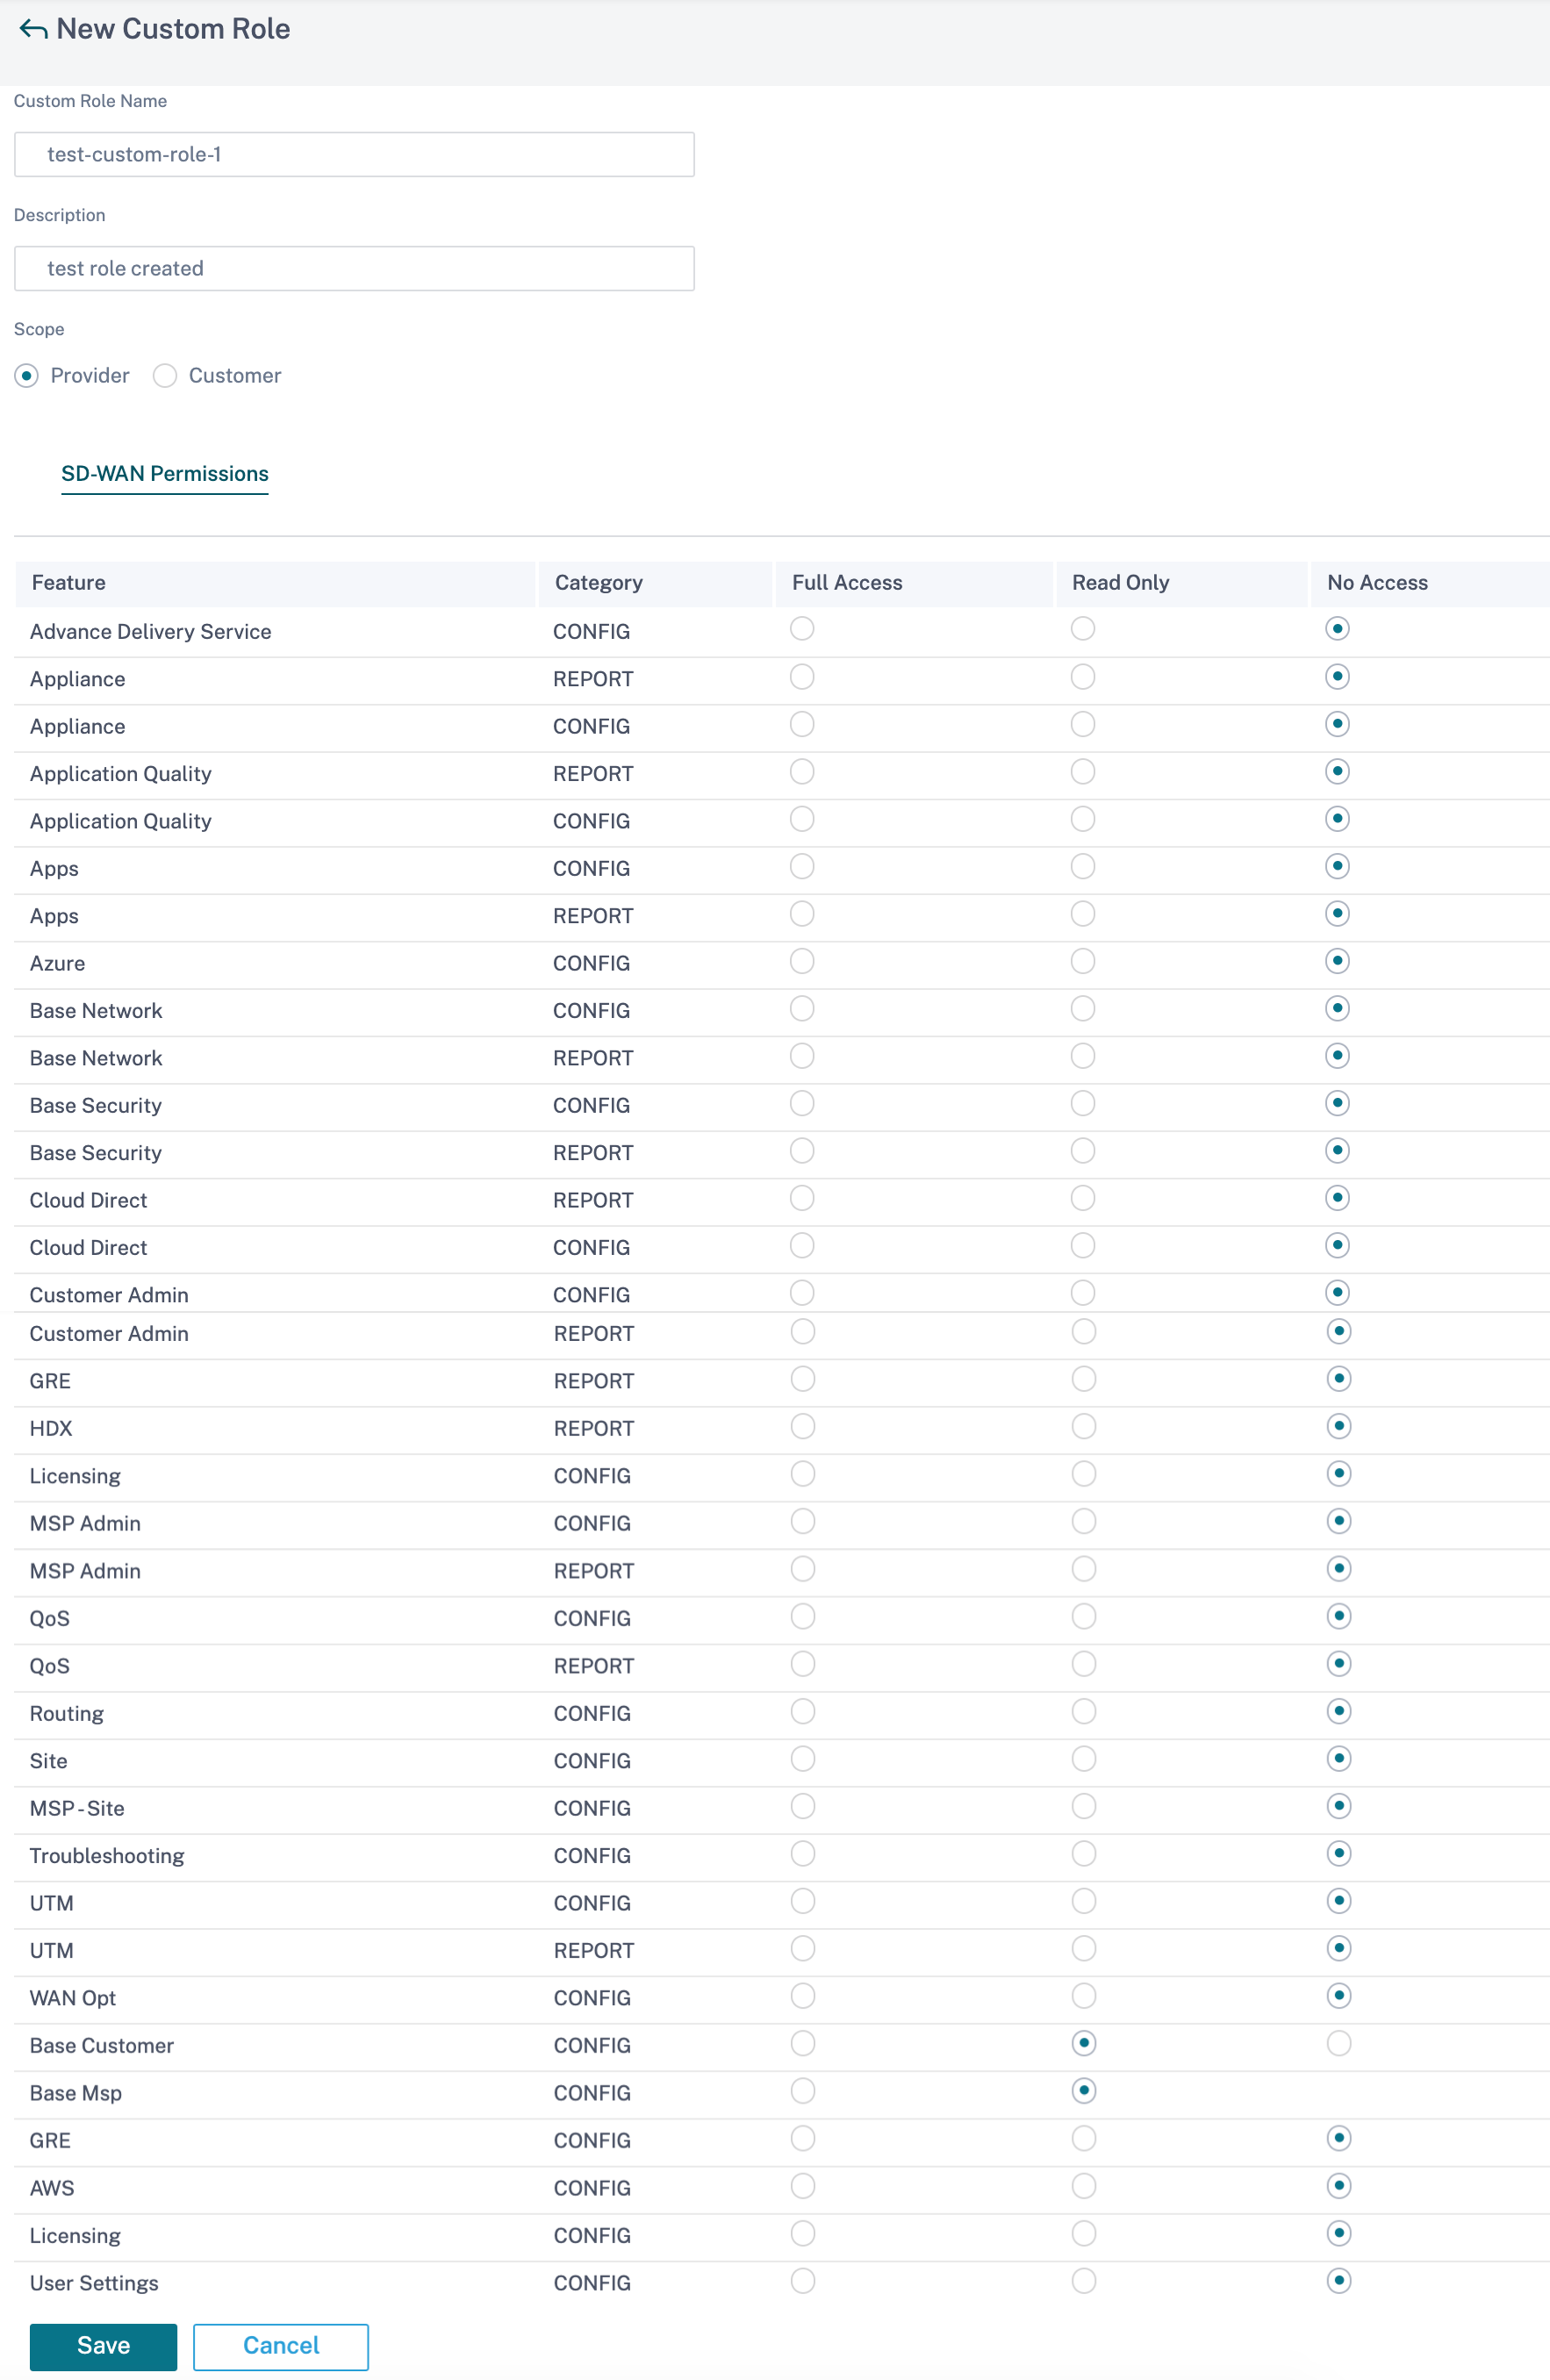Screen dimensions: 1550x2380
Task: Set GRE REPORT to Read Only
Action: point(1084,1380)
